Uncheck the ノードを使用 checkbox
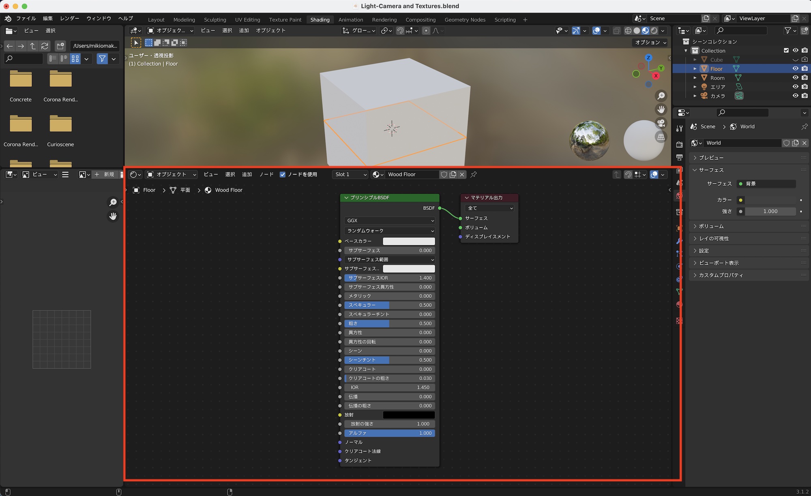 pos(283,174)
